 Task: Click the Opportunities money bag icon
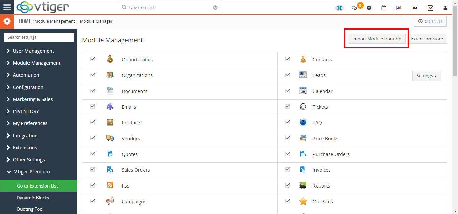pos(110,59)
